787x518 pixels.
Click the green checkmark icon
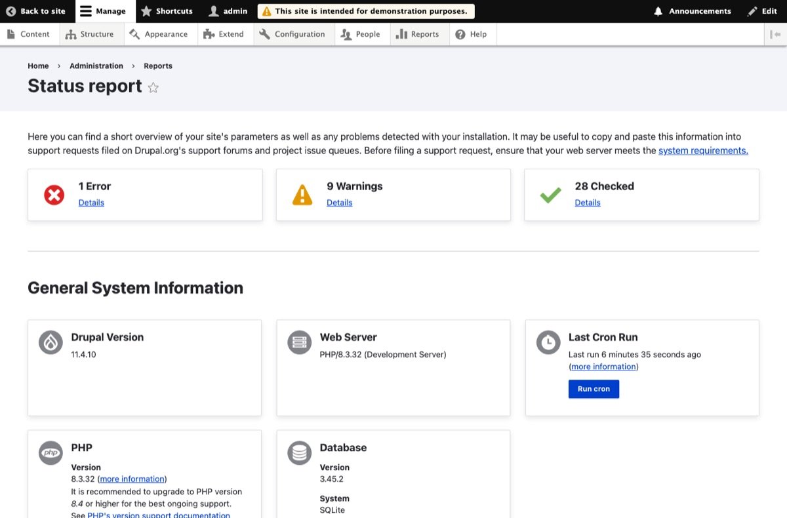pos(550,195)
